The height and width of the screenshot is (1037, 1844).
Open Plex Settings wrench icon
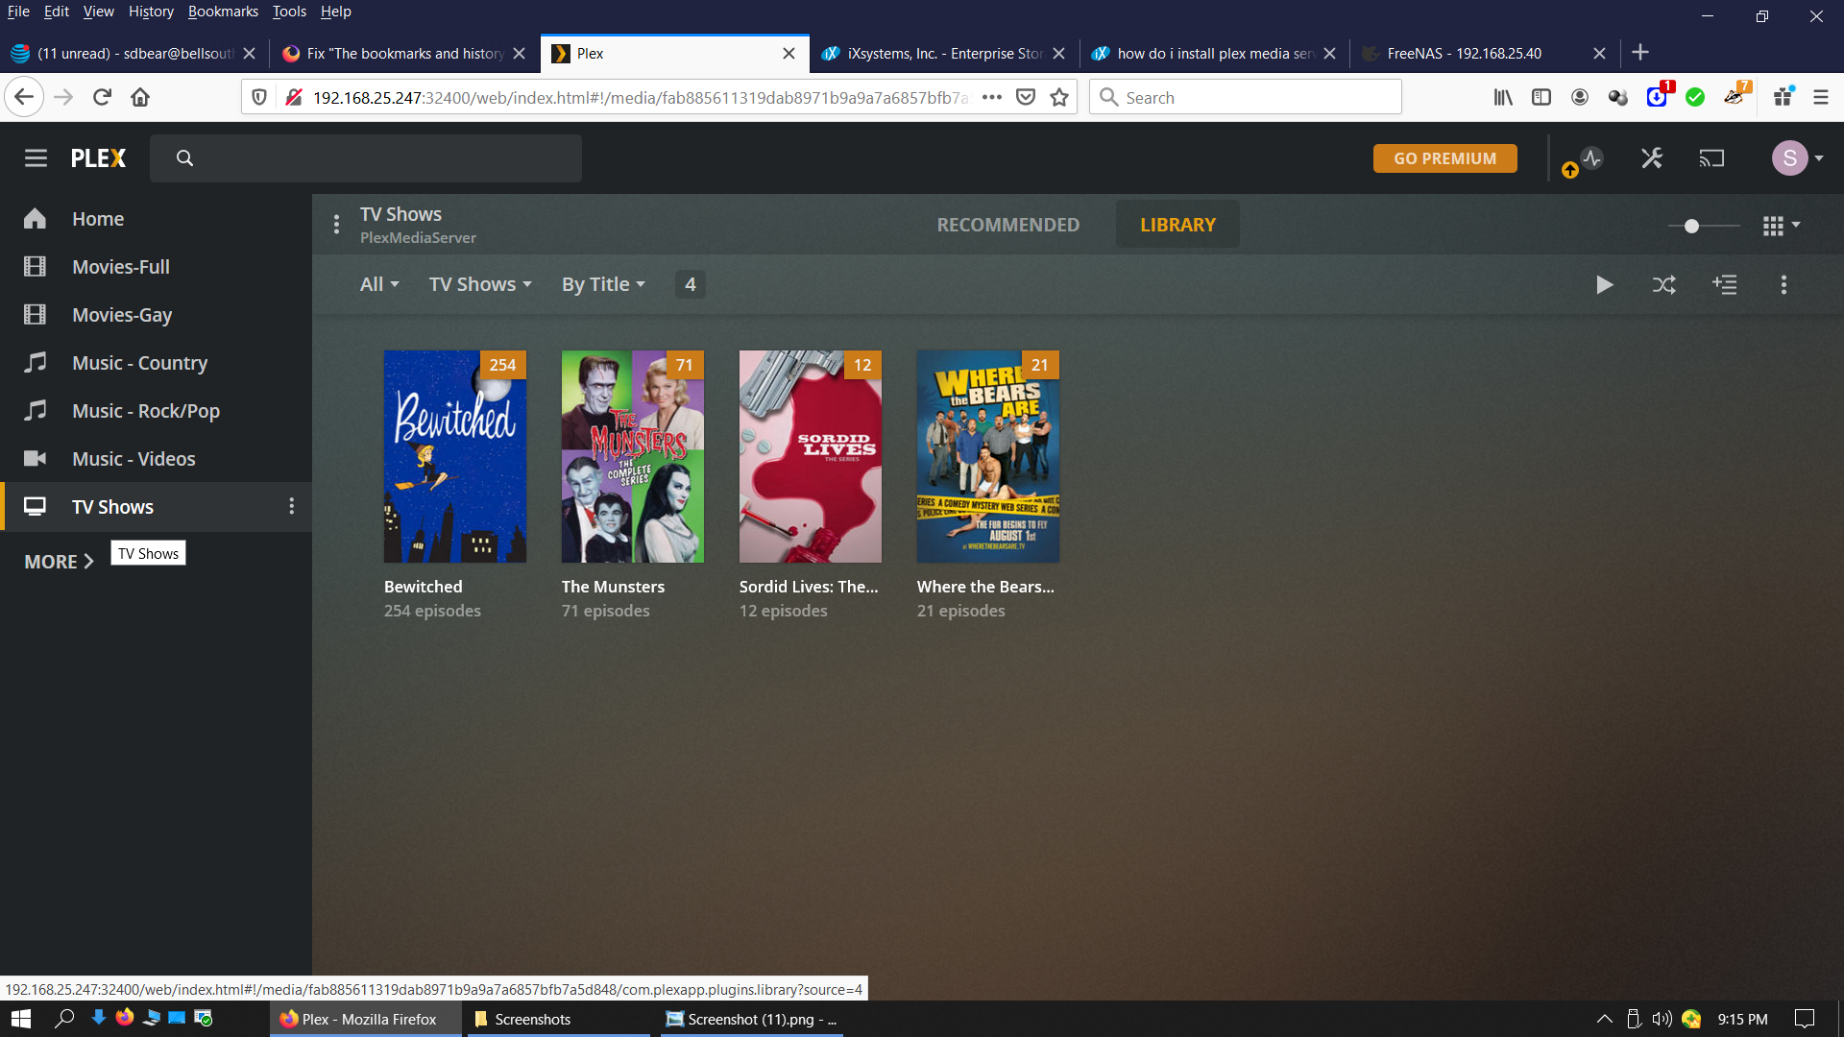(1652, 158)
